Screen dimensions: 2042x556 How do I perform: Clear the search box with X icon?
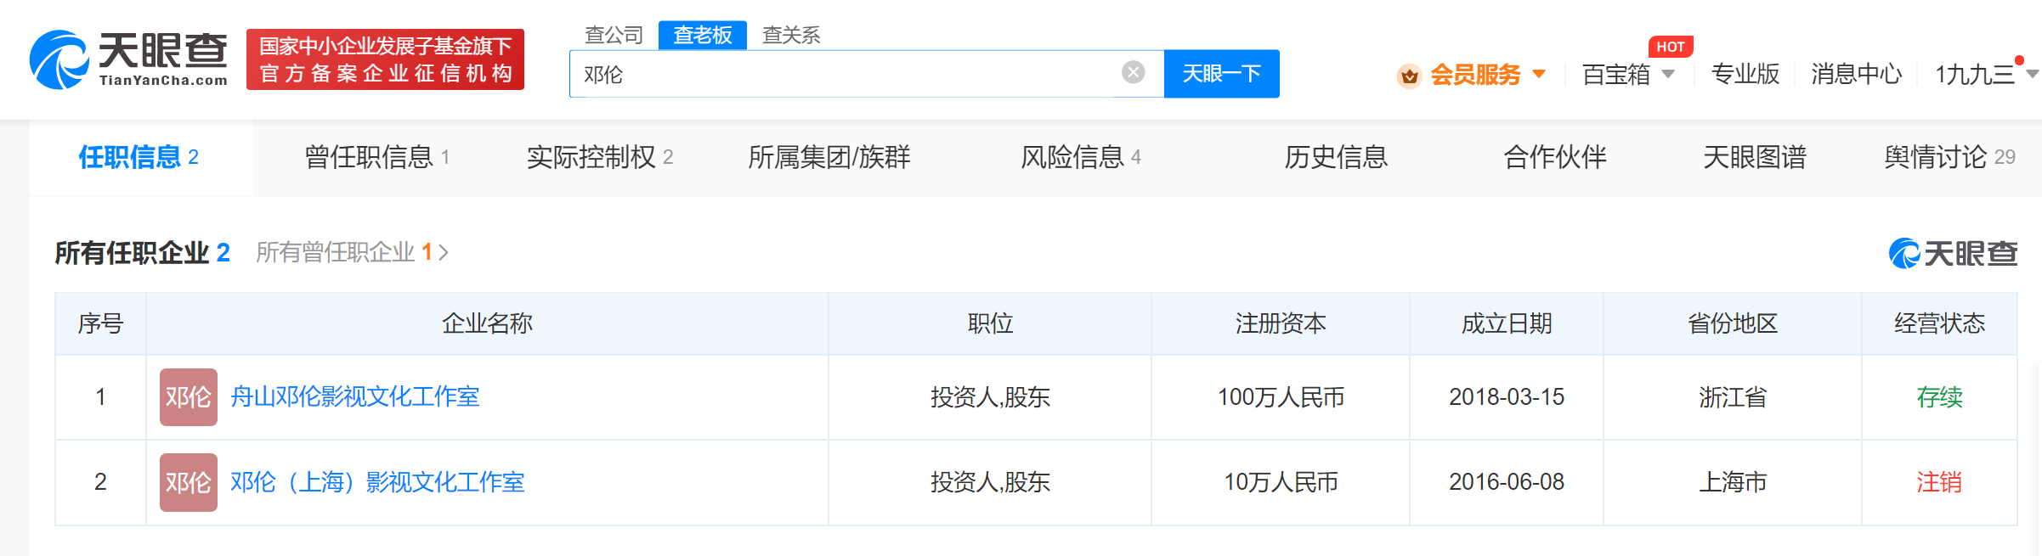click(1133, 73)
